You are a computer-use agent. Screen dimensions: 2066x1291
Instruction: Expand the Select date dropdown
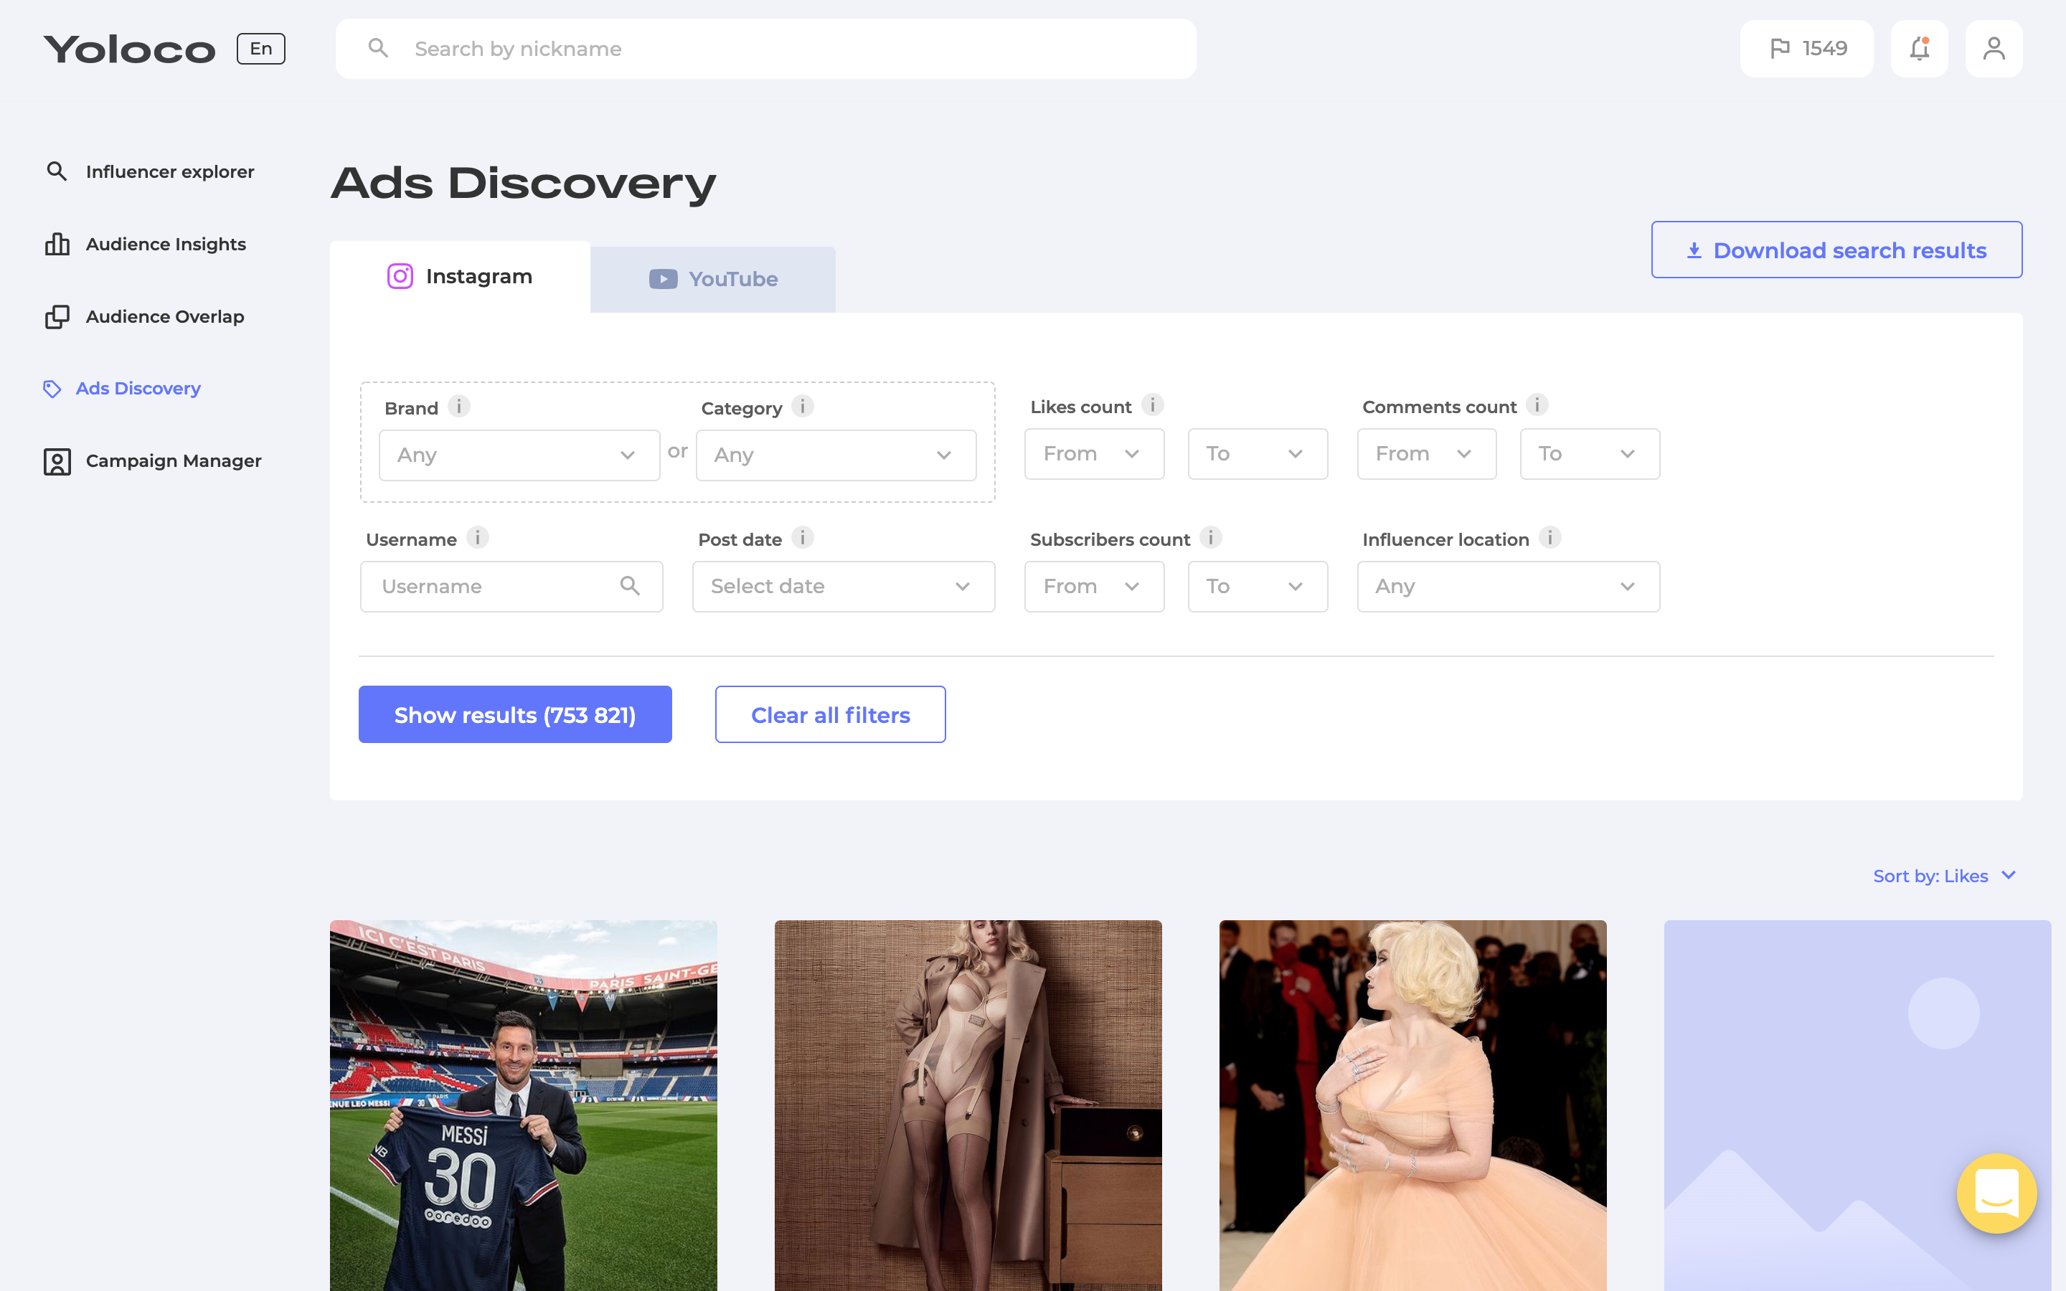pyautogui.click(x=843, y=587)
